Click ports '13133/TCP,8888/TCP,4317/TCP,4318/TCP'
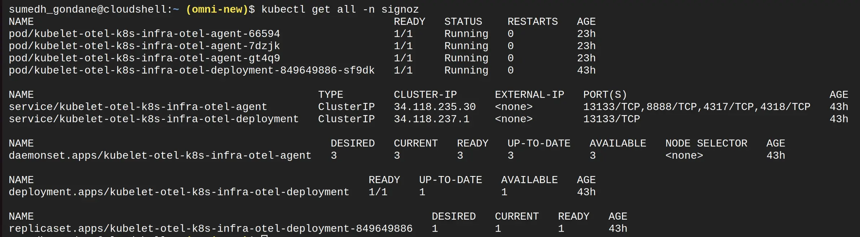The image size is (860, 237). click(x=697, y=107)
